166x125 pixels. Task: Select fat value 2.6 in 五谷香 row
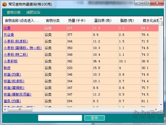[122, 35]
